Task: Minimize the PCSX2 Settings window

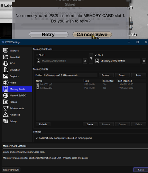Action: coord(129,42)
